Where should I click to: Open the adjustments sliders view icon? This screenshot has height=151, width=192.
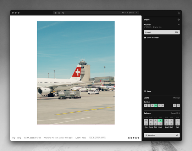(x=59, y=13)
